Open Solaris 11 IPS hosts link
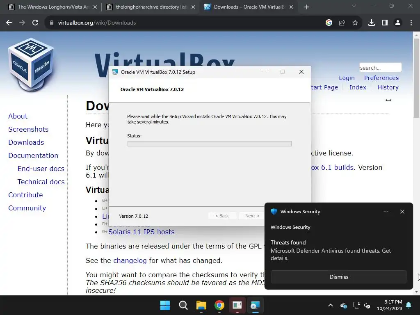The width and height of the screenshot is (420, 315). (142, 232)
